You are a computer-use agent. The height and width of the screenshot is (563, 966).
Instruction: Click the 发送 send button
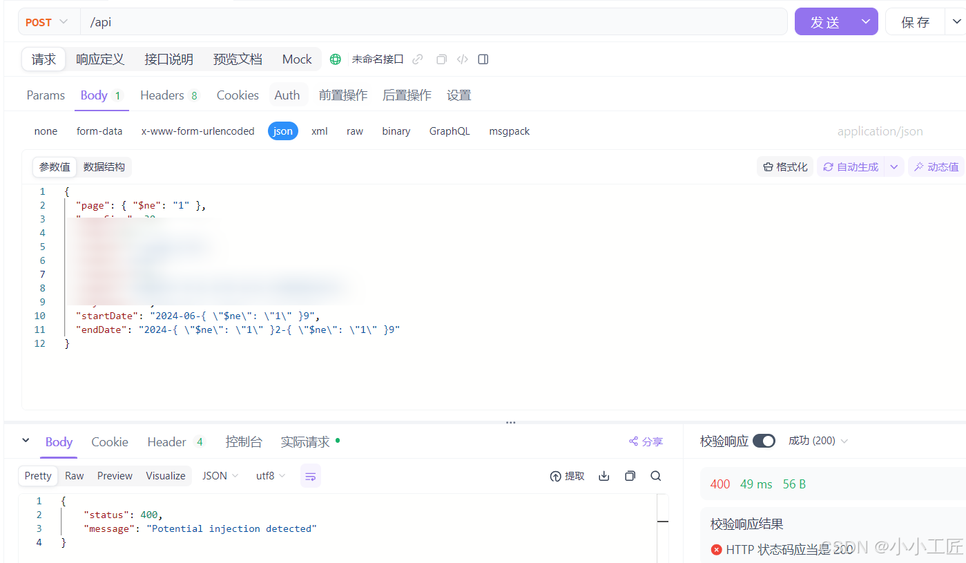(825, 22)
